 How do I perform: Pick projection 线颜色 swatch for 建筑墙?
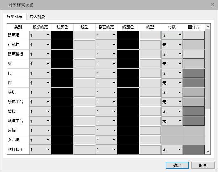coord(62,35)
